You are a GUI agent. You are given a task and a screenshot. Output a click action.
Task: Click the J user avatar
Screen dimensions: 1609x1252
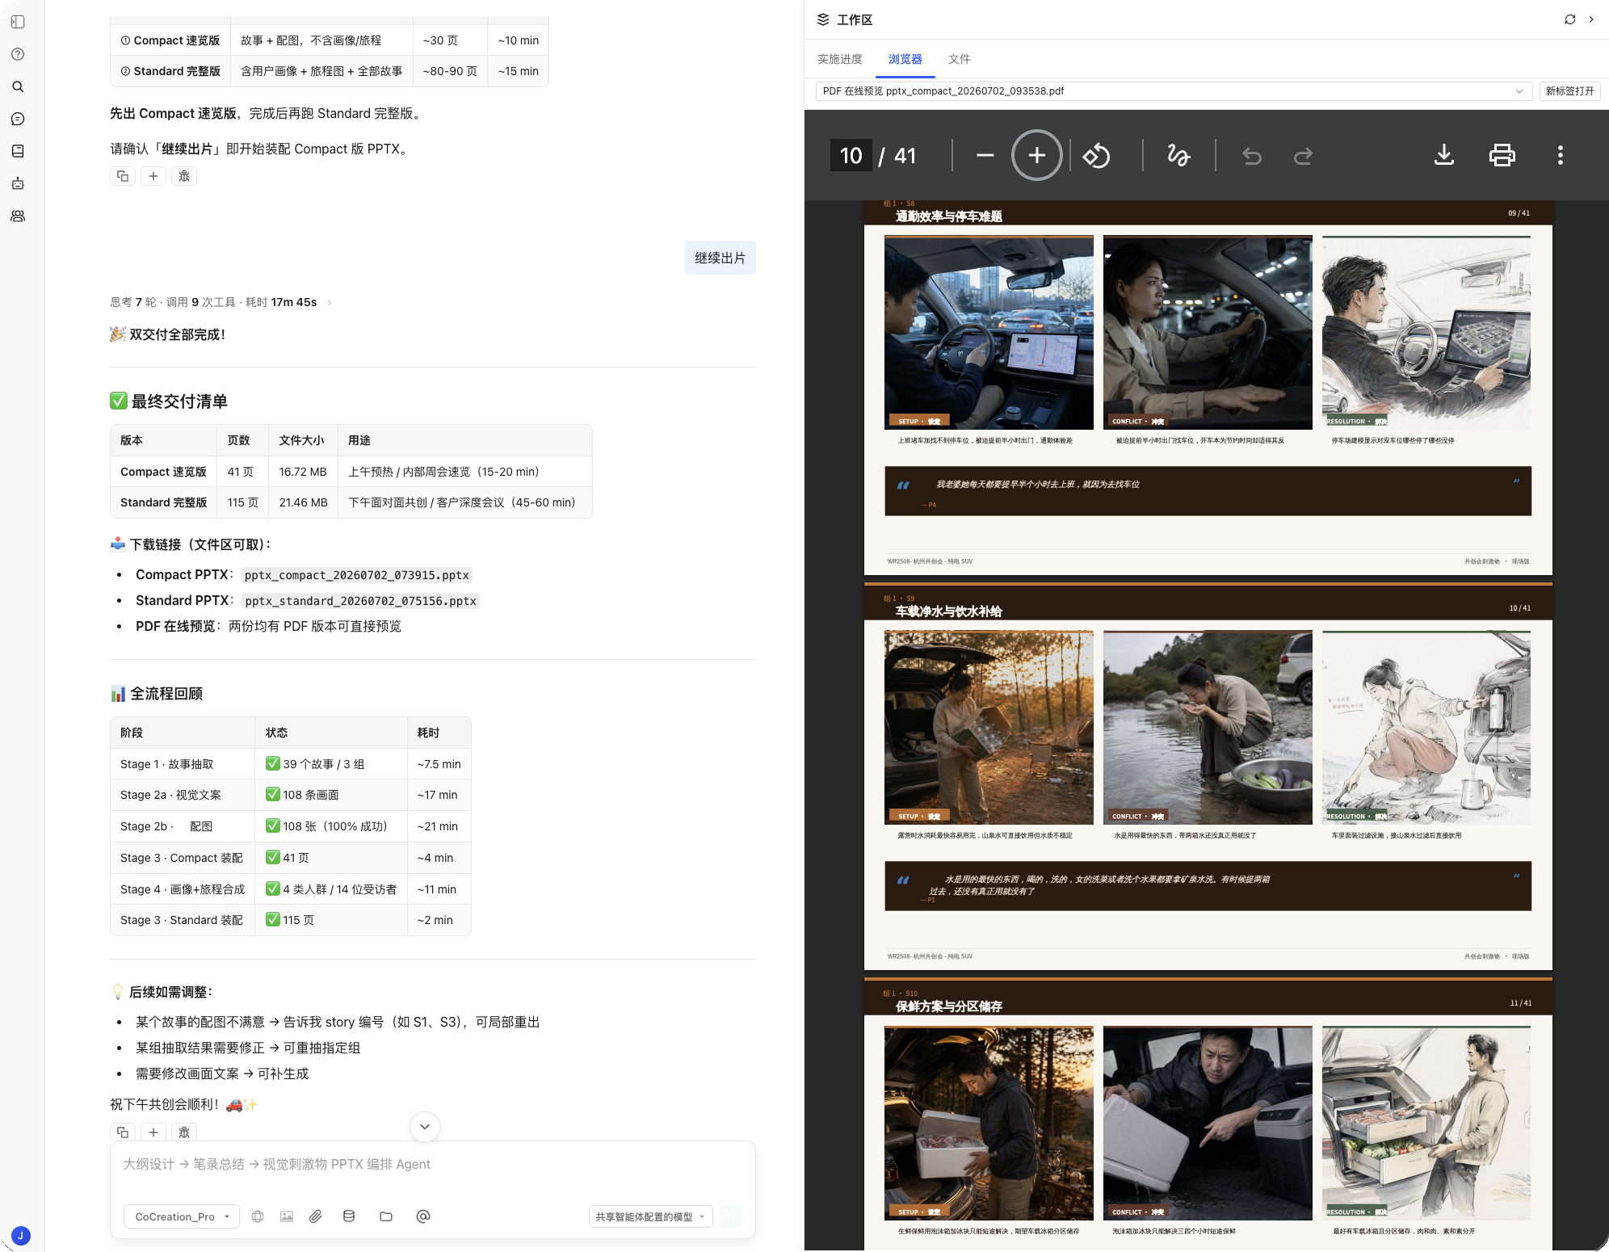point(21,1235)
